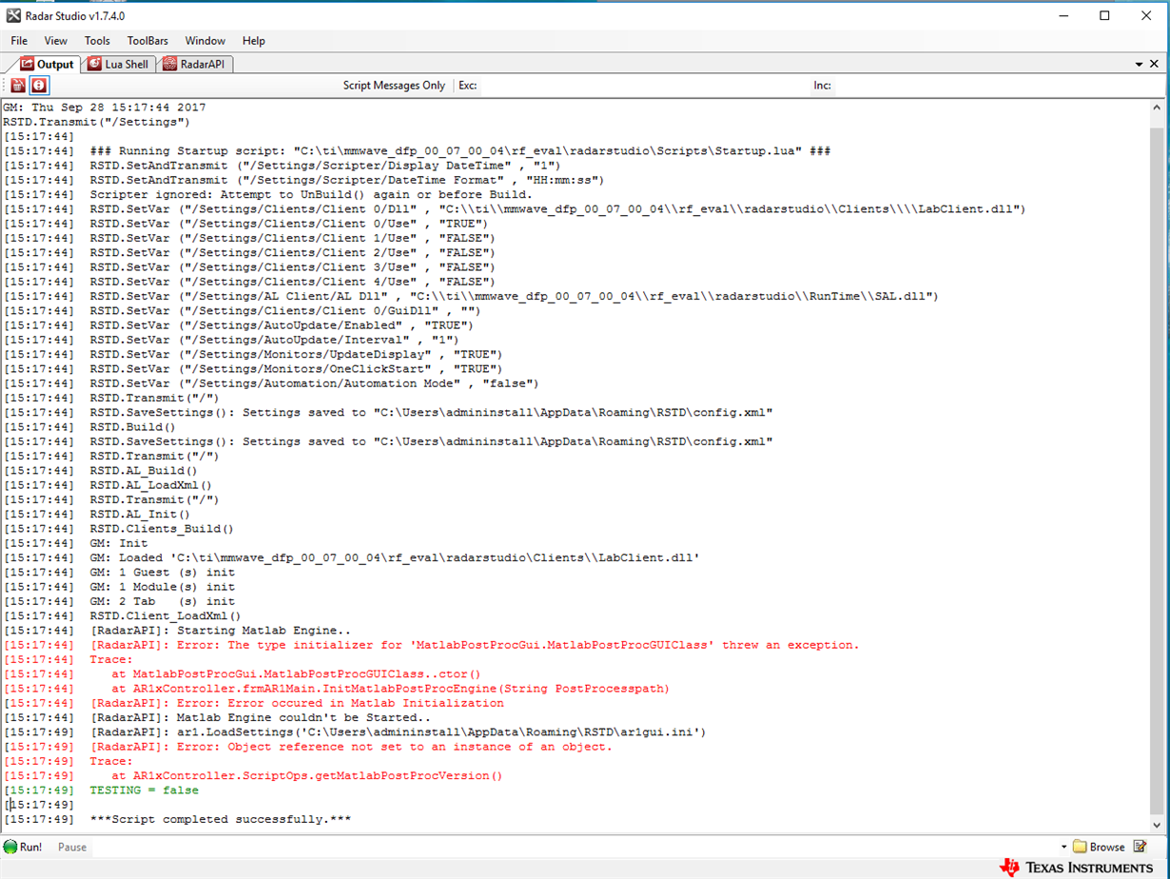Click the RadarAPI tab radar icon
Screen dimensions: 1170x879
click(x=169, y=65)
